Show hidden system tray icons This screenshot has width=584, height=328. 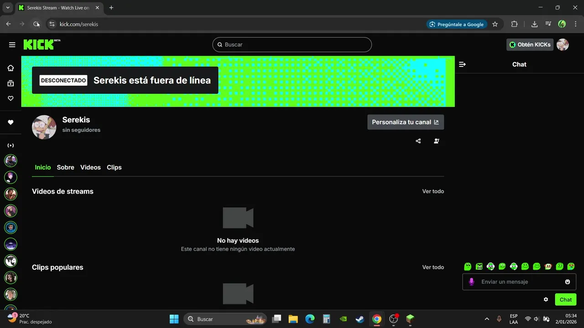point(487,319)
